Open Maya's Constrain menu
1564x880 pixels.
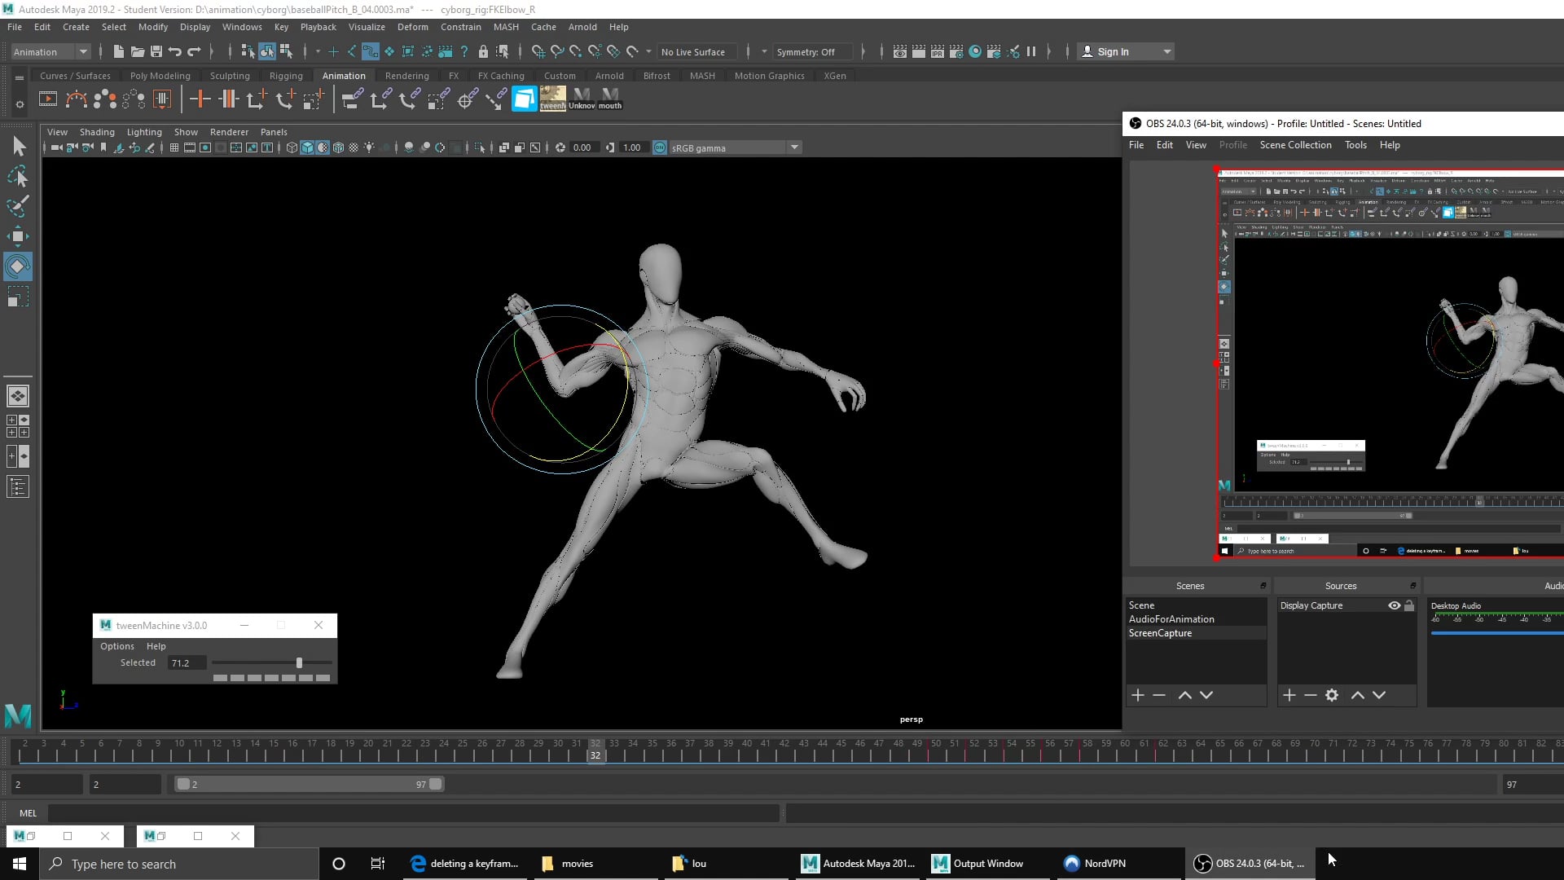[460, 27]
